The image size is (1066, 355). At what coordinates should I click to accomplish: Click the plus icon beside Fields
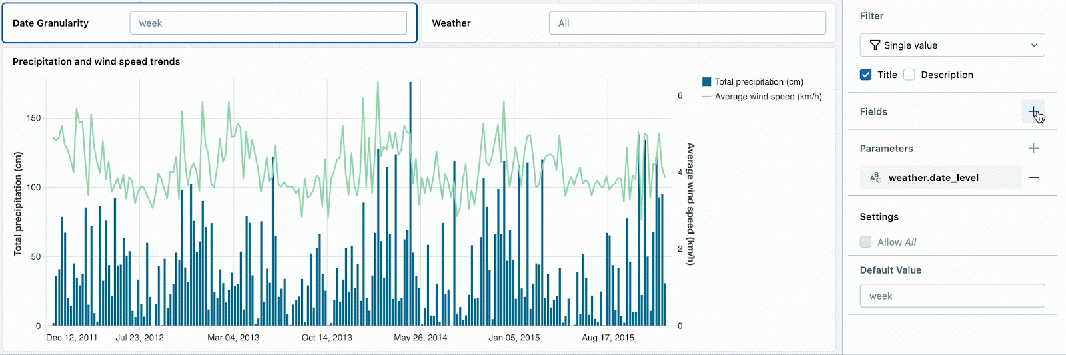click(1033, 111)
